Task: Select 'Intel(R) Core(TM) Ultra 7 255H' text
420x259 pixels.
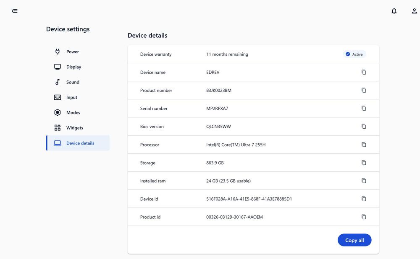Action: click(x=236, y=145)
